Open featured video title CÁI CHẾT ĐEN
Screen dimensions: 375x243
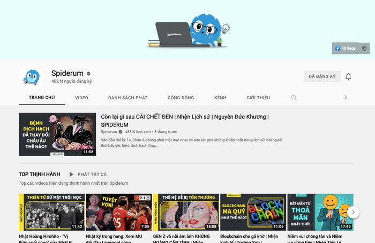(x=185, y=121)
